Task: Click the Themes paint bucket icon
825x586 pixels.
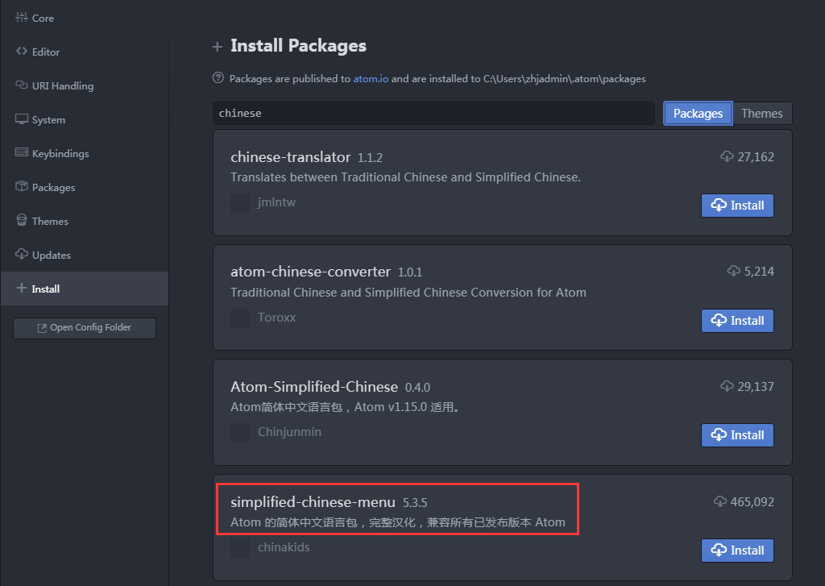Action: (22, 220)
